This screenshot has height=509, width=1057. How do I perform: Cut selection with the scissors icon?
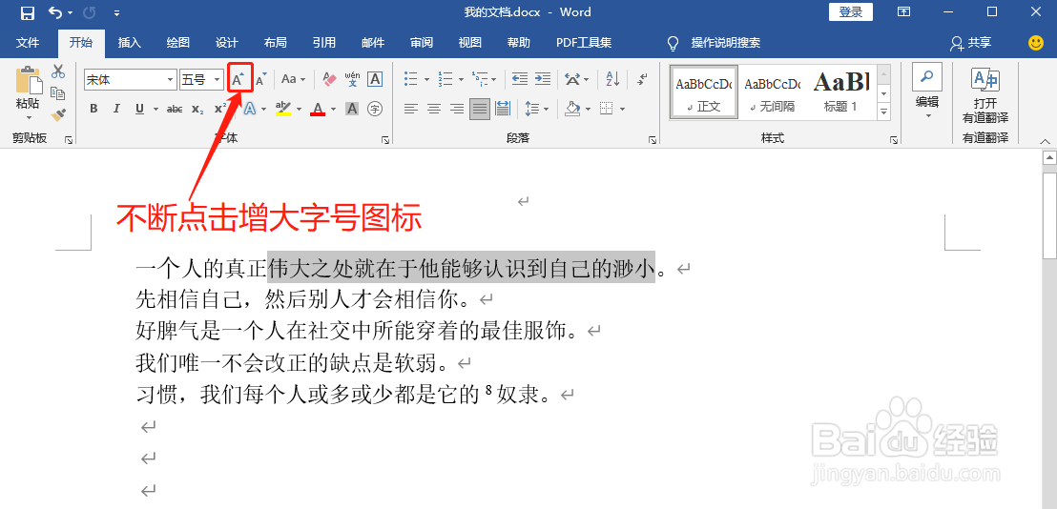click(58, 71)
